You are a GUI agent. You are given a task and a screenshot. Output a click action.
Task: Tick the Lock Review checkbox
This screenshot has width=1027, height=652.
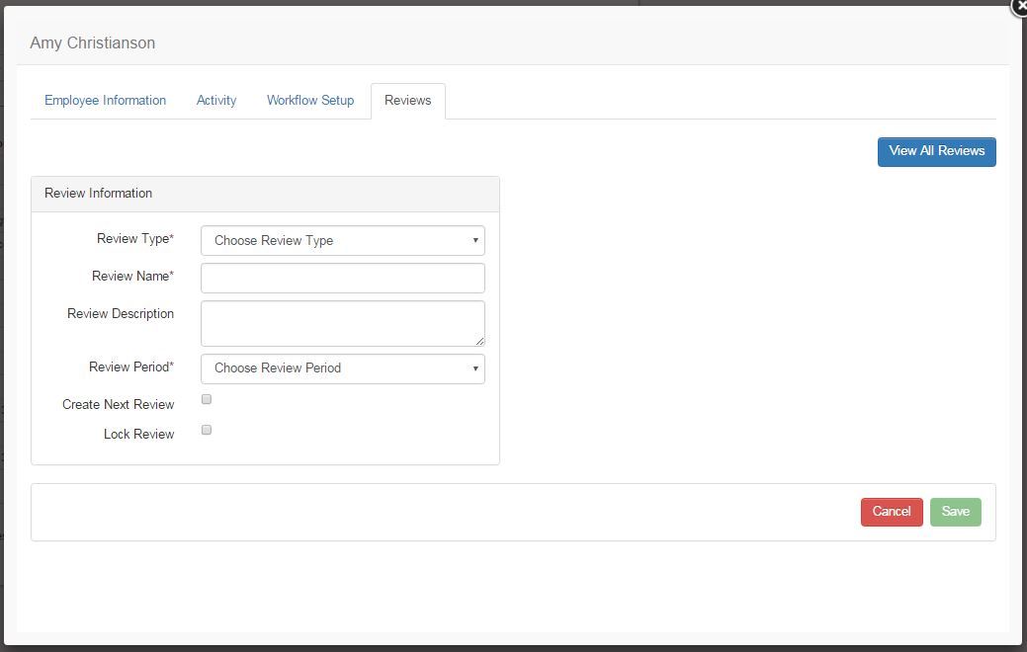tap(207, 430)
